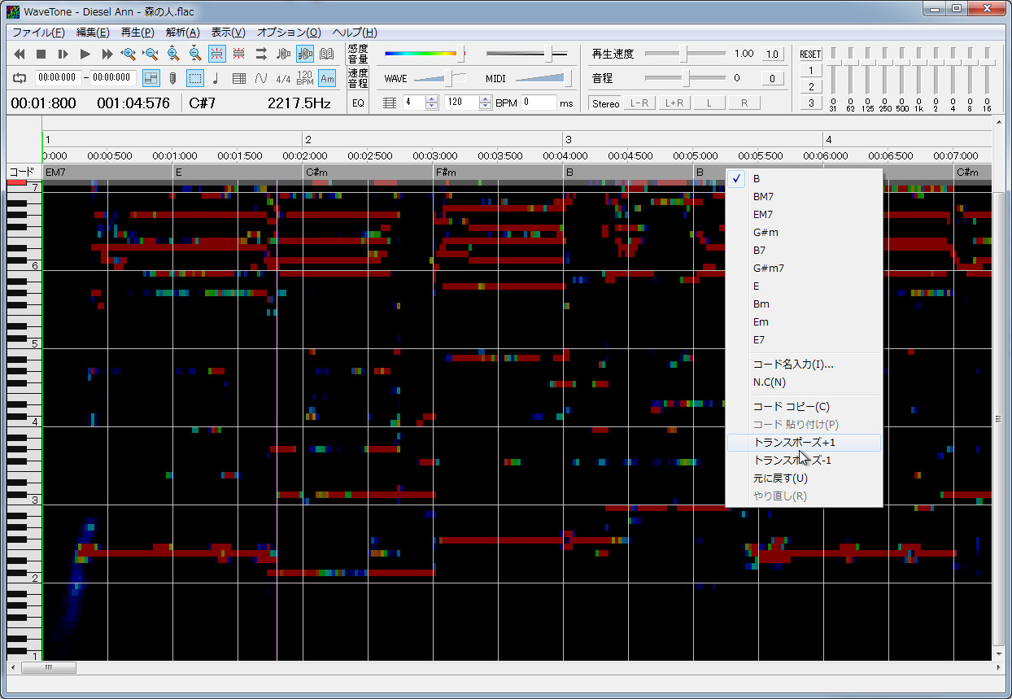Open the 解析(A) menu
The height and width of the screenshot is (699, 1012).
[x=182, y=33]
